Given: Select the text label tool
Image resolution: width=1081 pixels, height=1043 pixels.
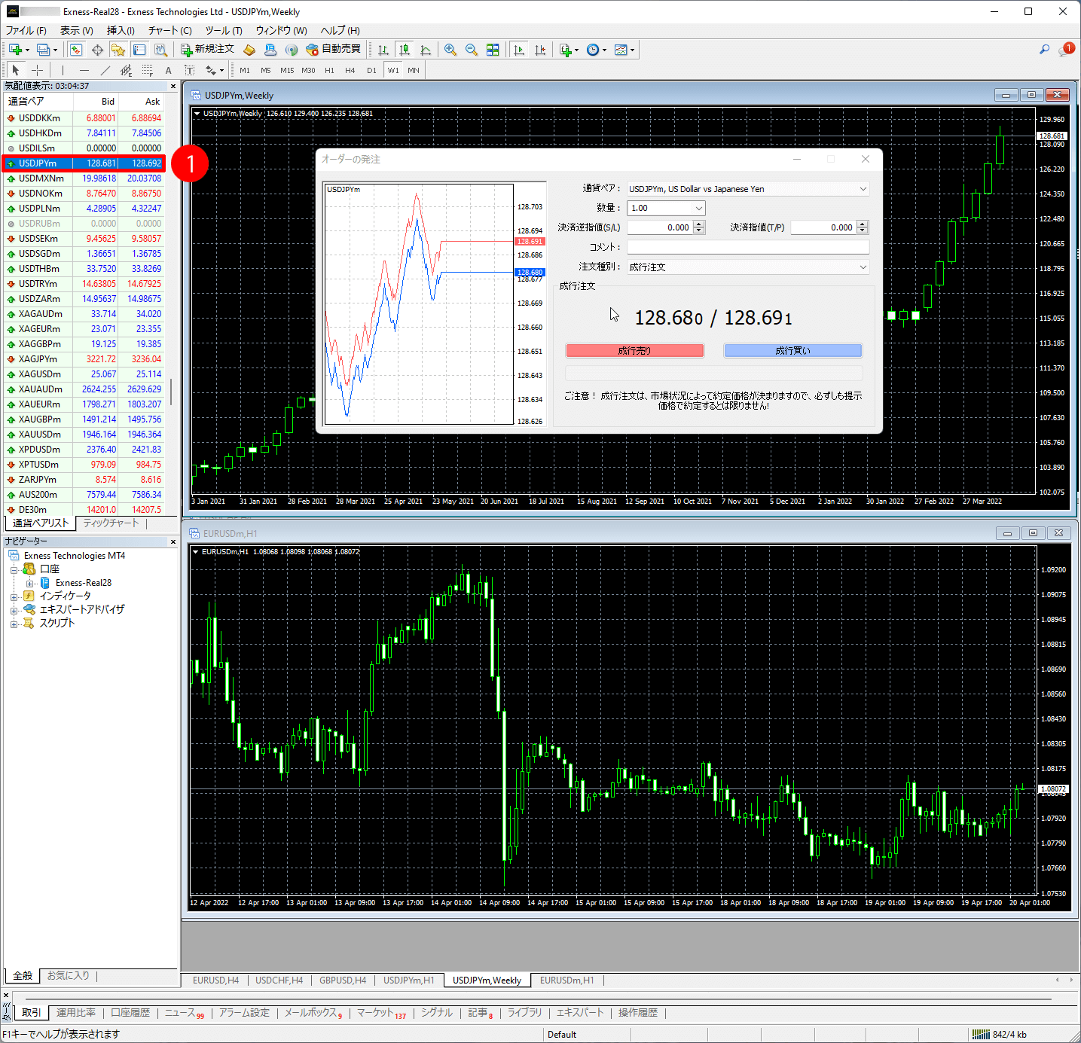Looking at the screenshot, I should click(x=189, y=70).
